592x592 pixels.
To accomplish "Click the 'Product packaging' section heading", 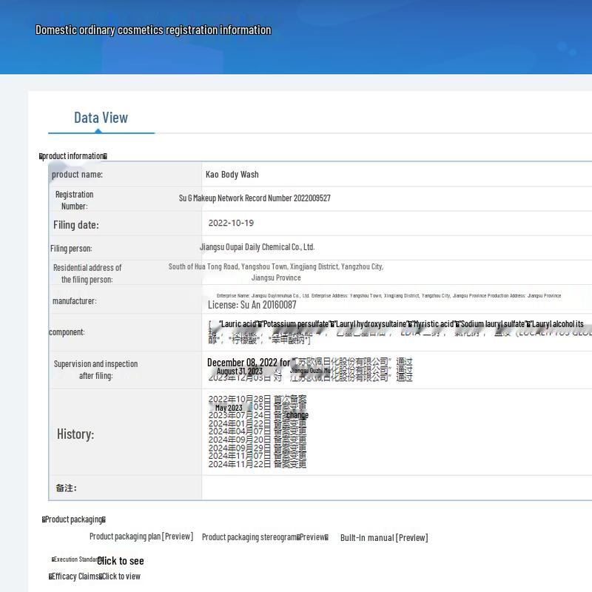I will pyautogui.click(x=73, y=519).
